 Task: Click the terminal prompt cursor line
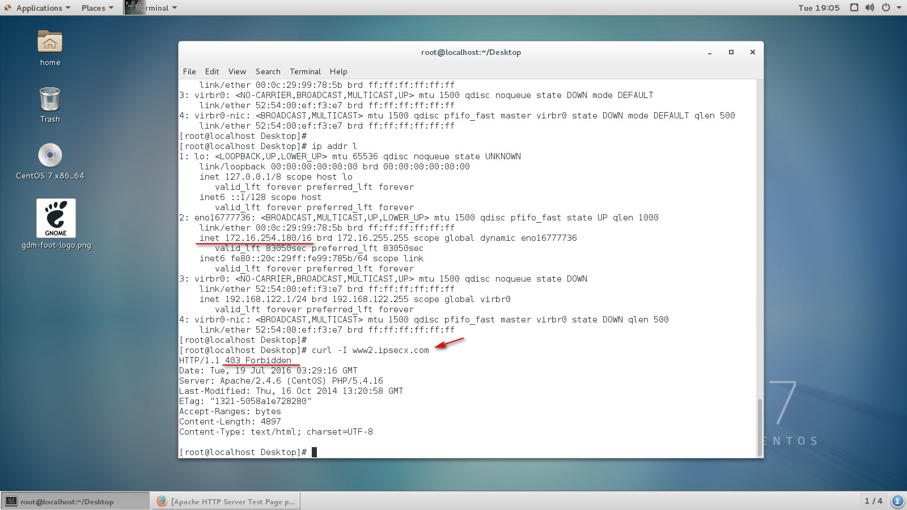(248, 452)
